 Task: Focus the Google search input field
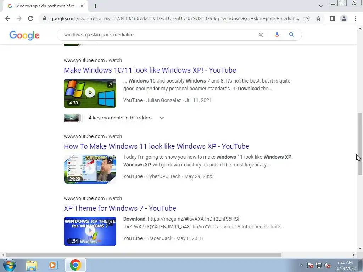point(160,35)
